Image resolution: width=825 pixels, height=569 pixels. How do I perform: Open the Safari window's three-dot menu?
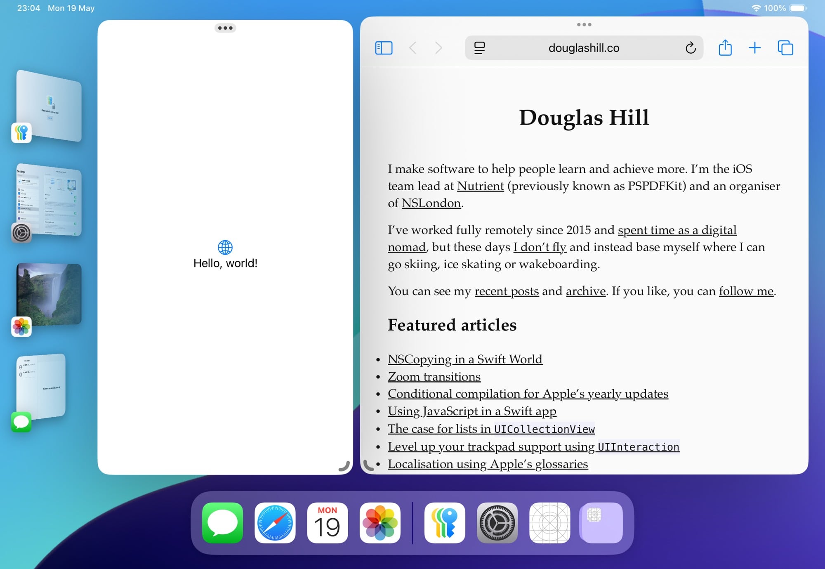point(584,24)
